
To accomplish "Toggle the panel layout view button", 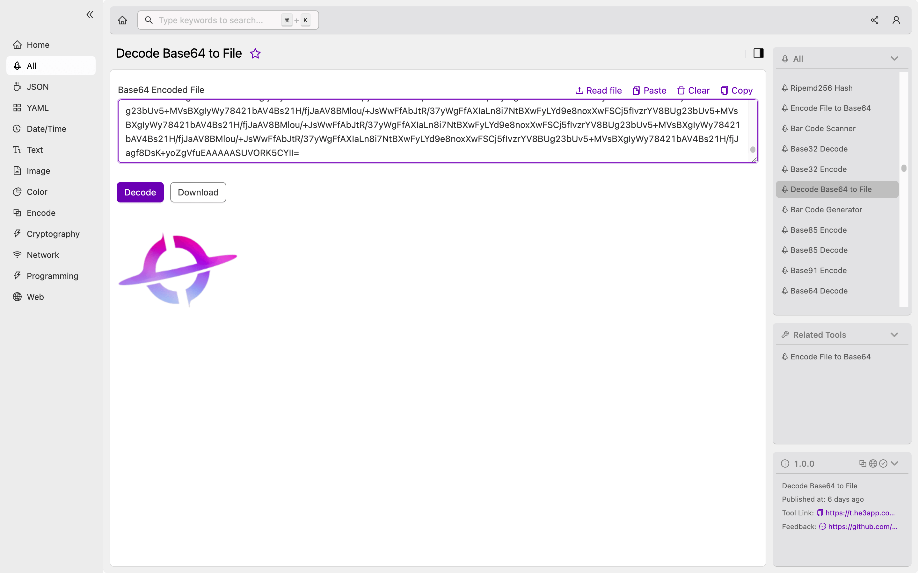I will (758, 53).
